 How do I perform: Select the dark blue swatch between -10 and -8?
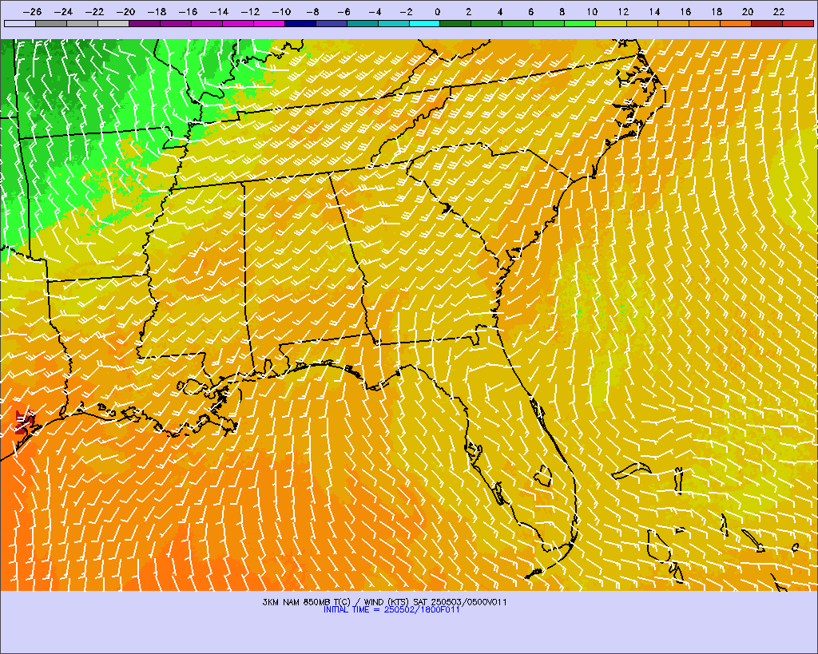pyautogui.click(x=300, y=23)
